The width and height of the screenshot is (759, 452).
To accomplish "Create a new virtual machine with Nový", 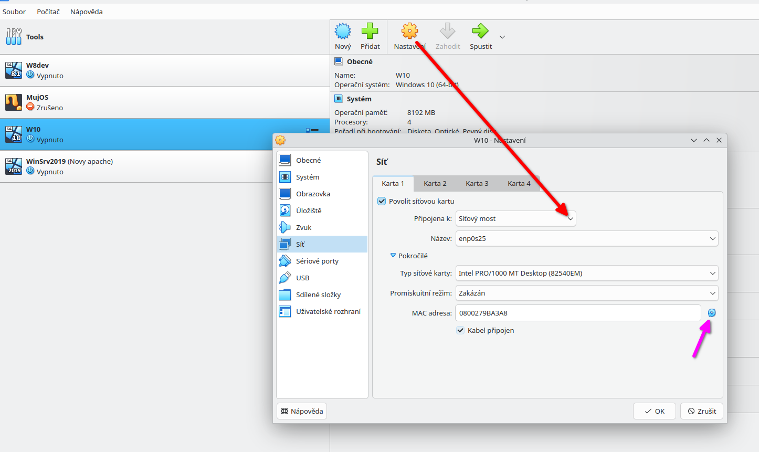I will coord(342,36).
